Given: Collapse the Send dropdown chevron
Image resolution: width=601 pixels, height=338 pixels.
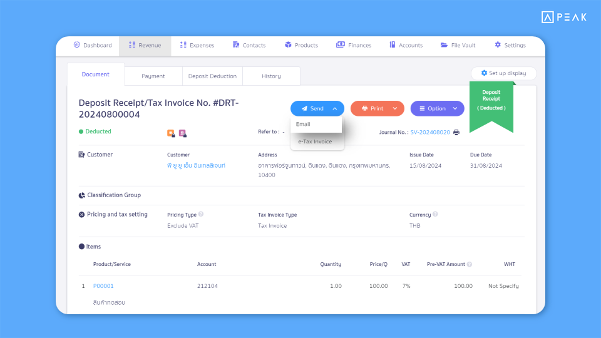Looking at the screenshot, I should pyautogui.click(x=335, y=108).
